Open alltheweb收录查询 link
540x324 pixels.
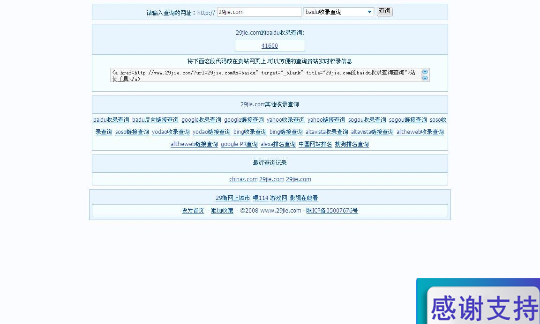420,132
